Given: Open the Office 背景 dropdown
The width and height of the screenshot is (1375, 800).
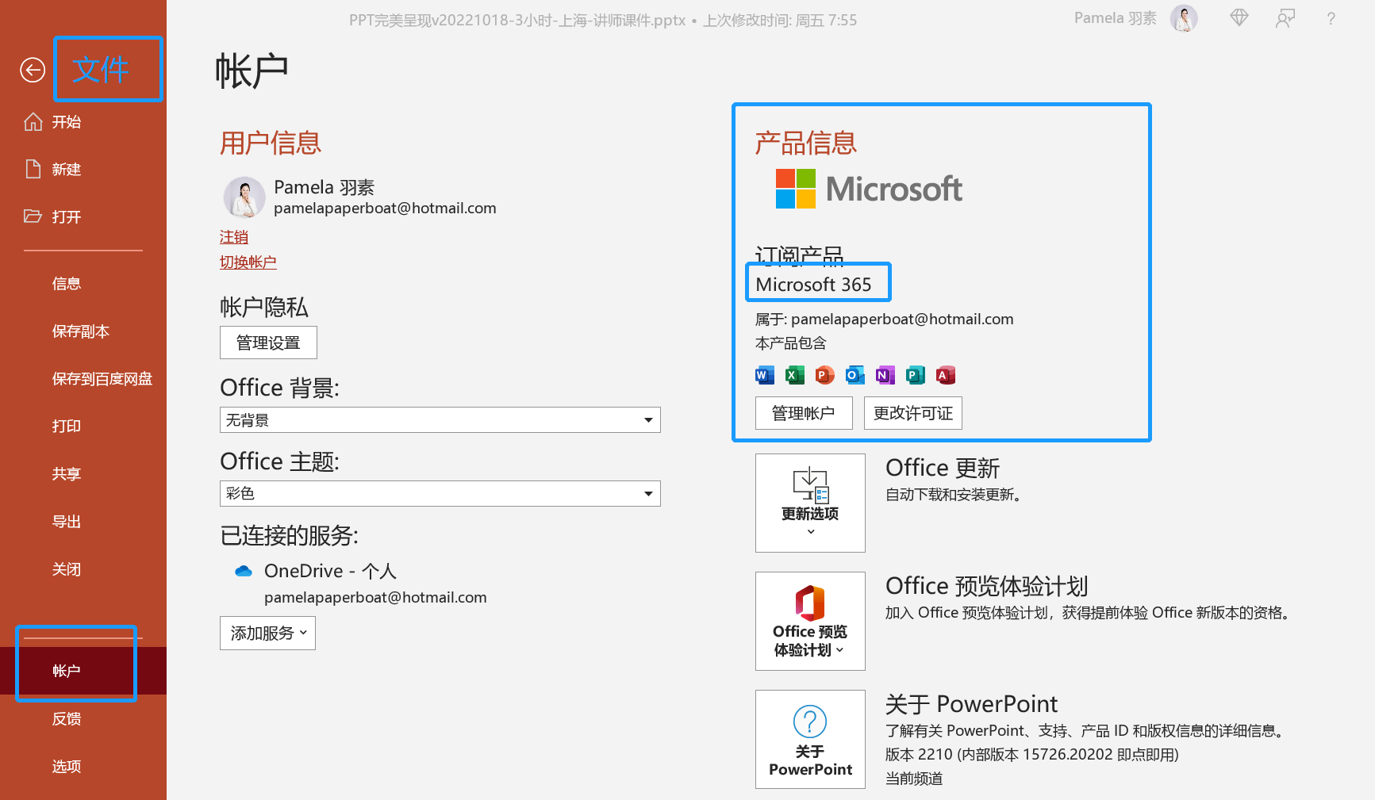Looking at the screenshot, I should pos(440,419).
